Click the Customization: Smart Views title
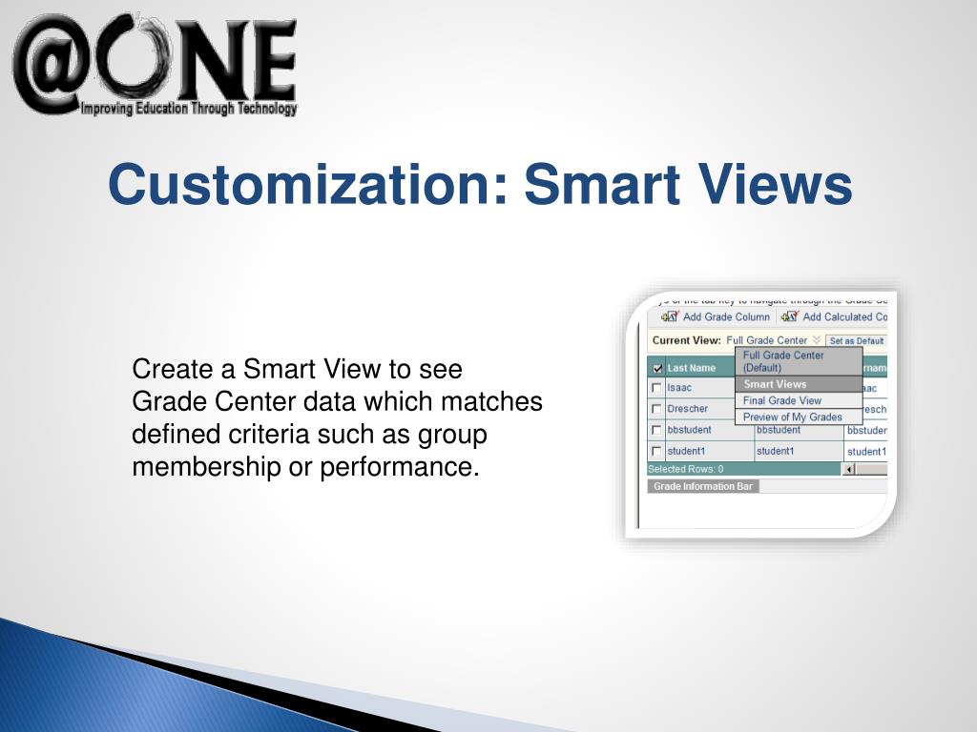Screen dimensions: 977x732 [480, 184]
